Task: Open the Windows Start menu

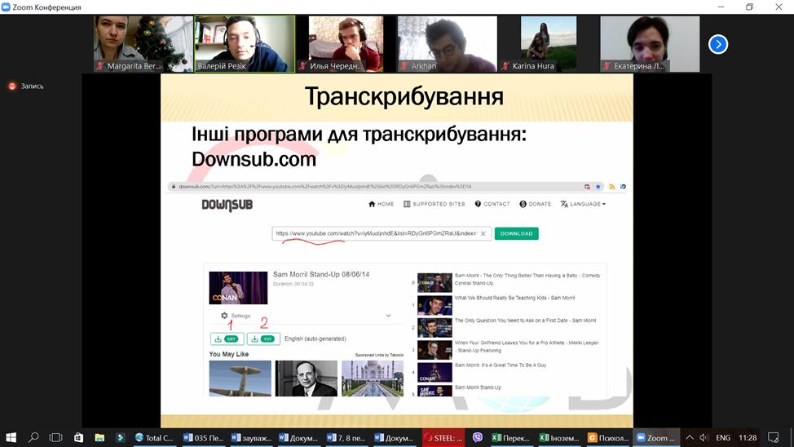Action: [11, 437]
